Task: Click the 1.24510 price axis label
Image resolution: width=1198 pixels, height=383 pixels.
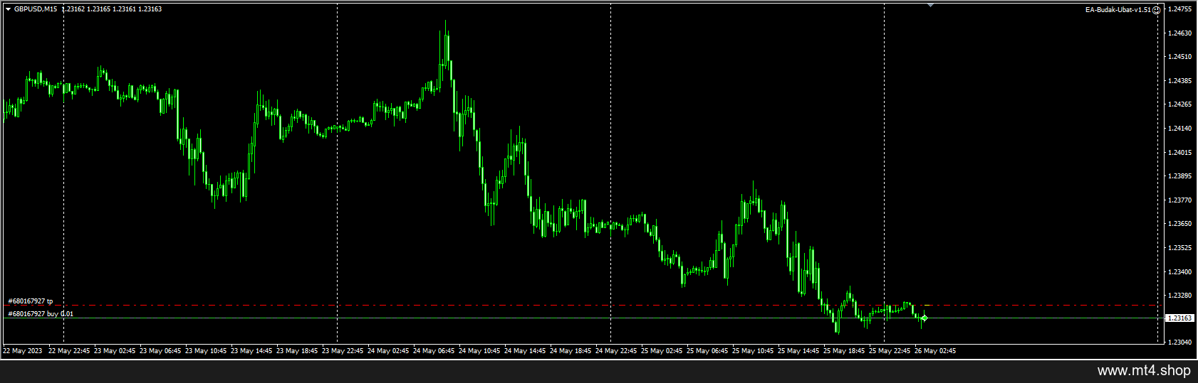Action: click(x=1180, y=57)
